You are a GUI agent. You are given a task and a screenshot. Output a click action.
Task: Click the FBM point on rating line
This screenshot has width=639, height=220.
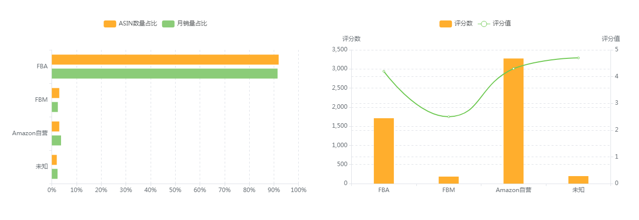449,117
